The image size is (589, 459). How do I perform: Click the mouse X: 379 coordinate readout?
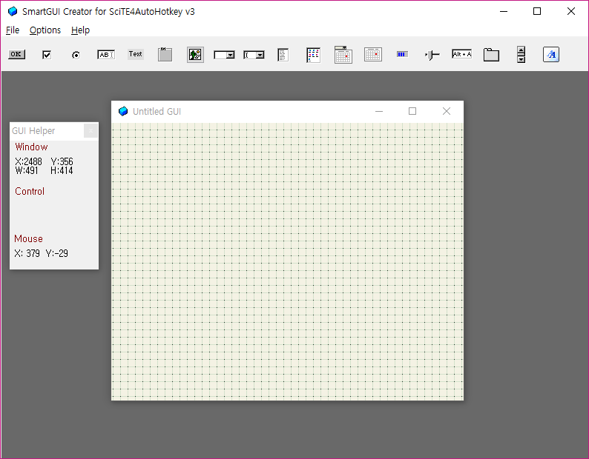(x=27, y=253)
